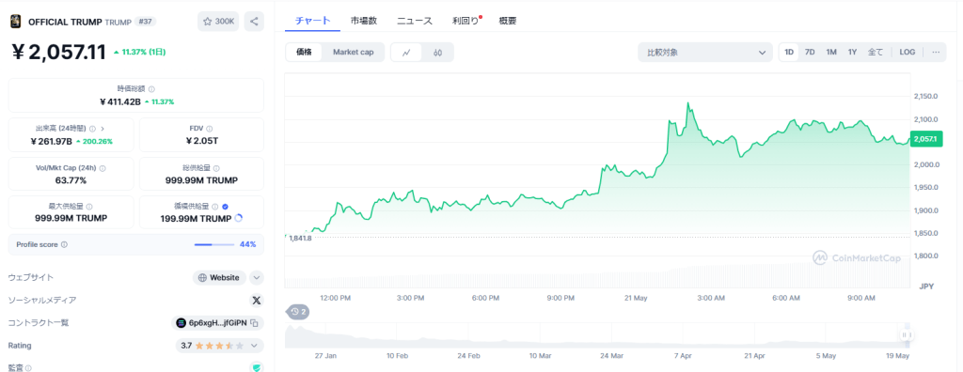Open chart more options menu
Viewport: 963px width, 372px height.
pos(936,53)
